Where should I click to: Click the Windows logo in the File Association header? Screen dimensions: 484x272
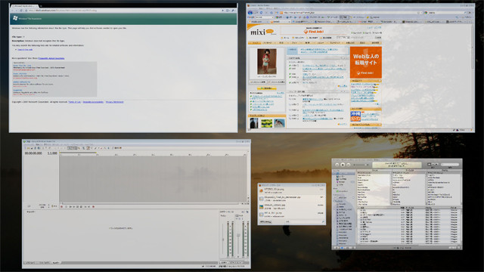click(x=15, y=18)
